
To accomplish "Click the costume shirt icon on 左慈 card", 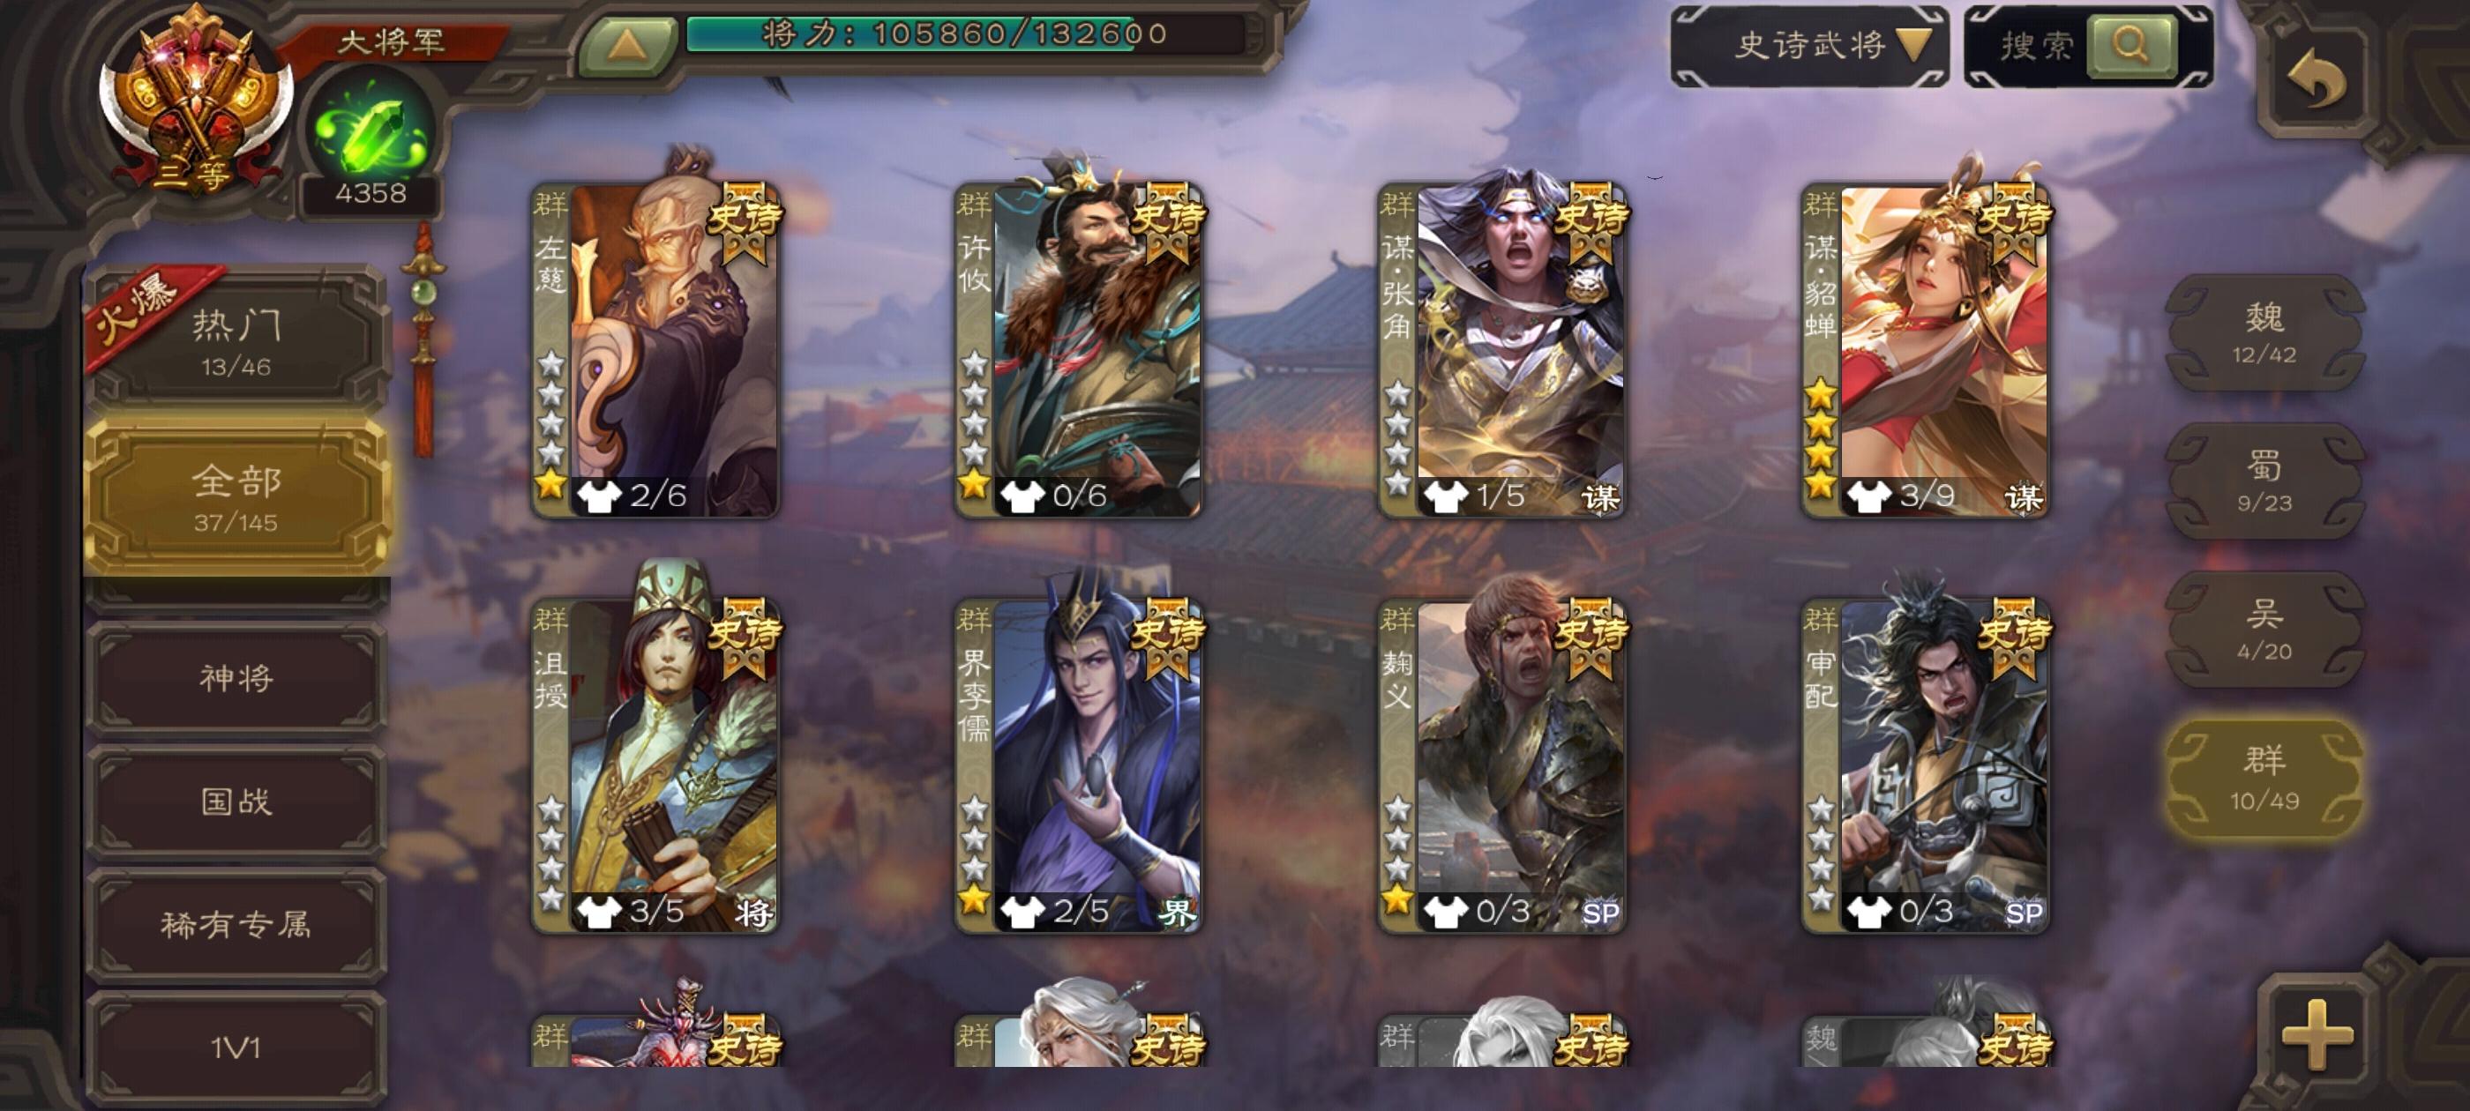I will point(599,496).
